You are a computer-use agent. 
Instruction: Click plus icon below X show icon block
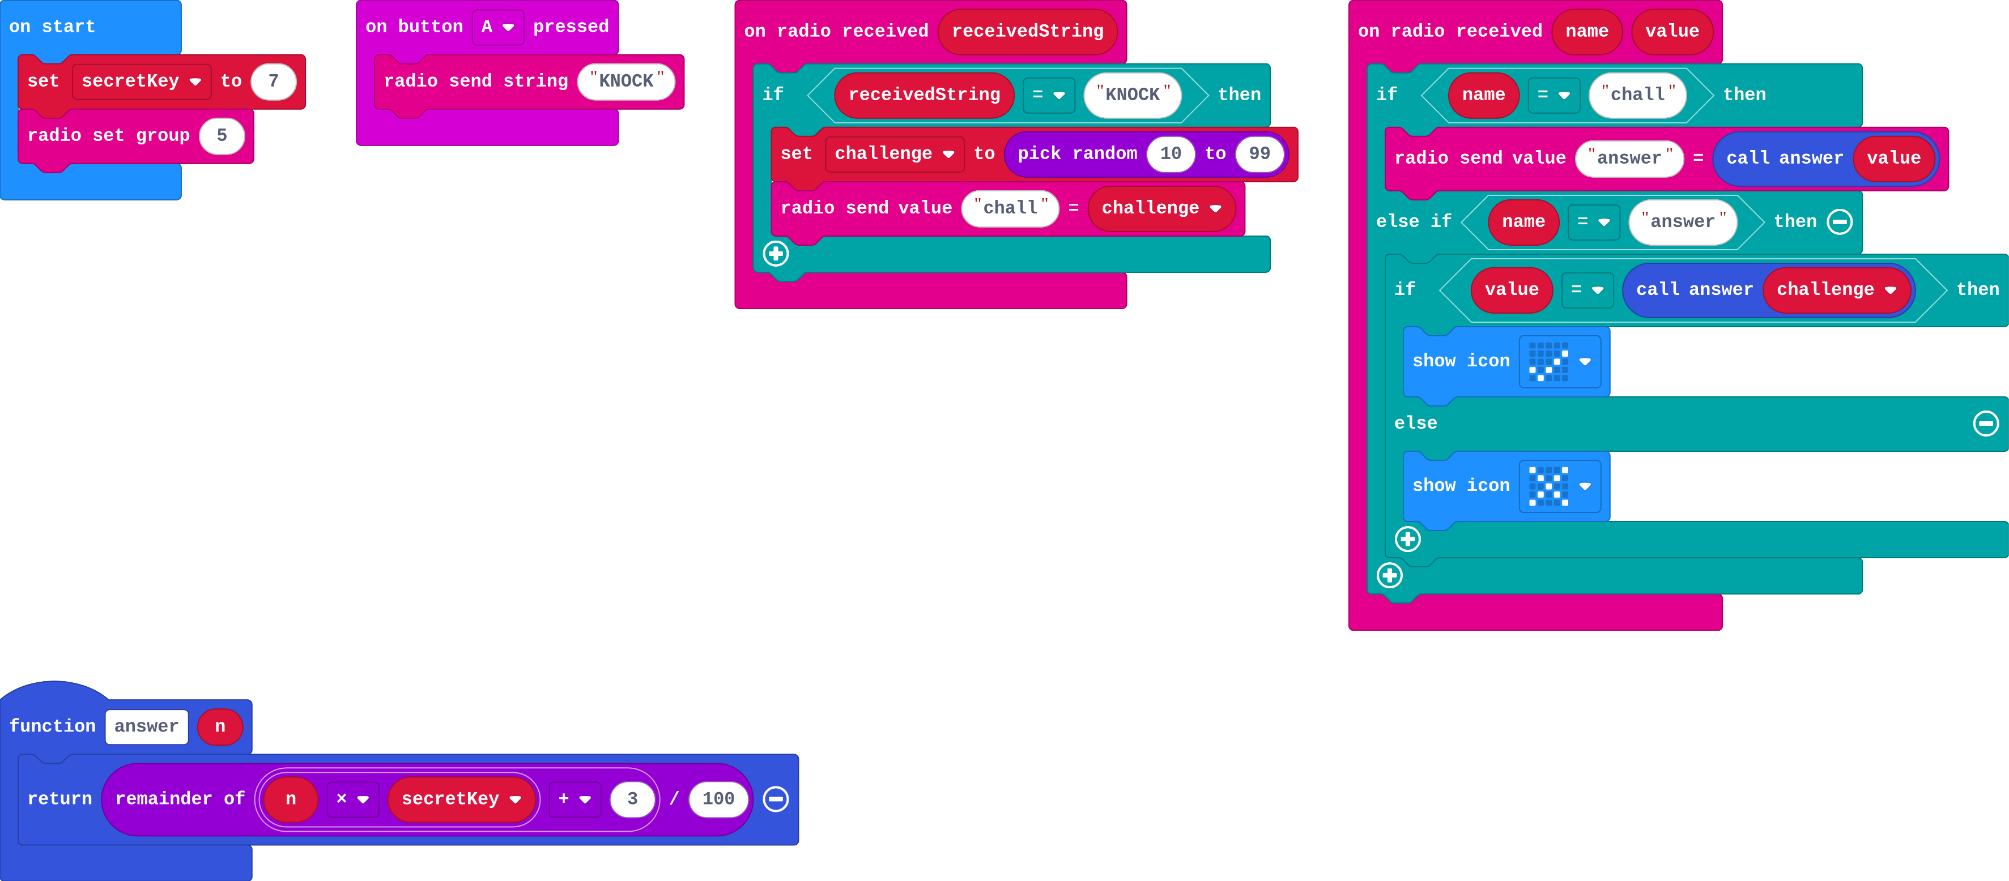[1408, 539]
